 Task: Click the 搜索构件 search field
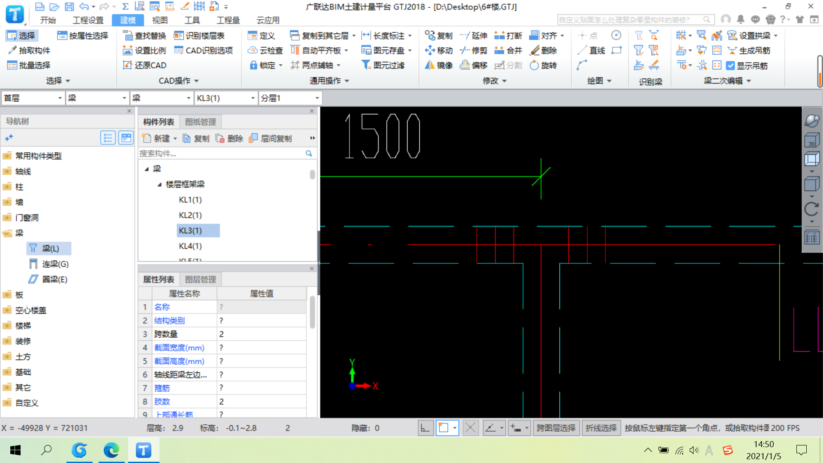point(221,153)
